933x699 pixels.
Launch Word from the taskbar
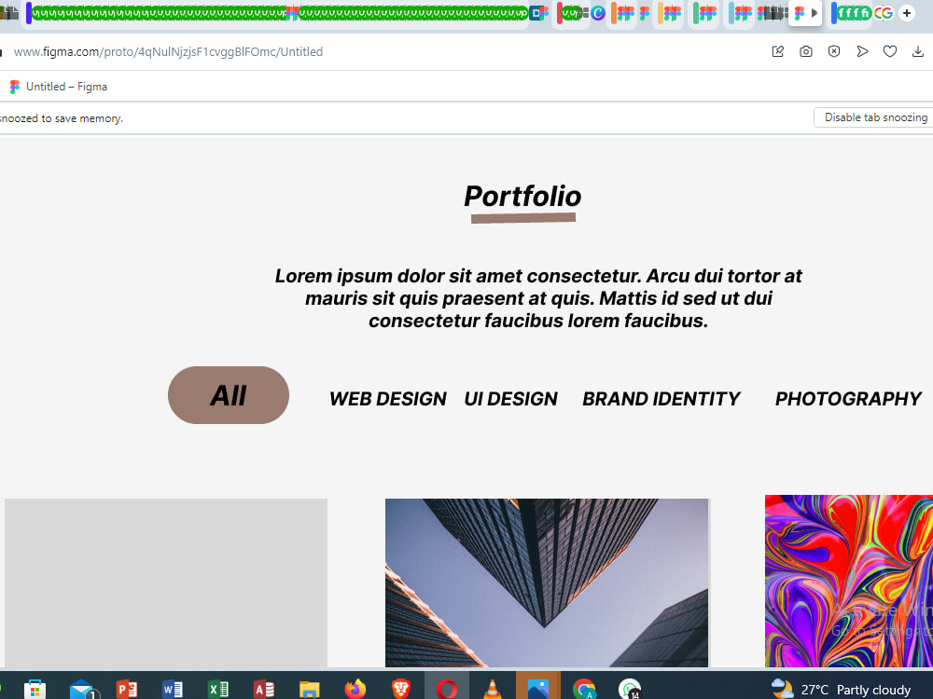(172, 690)
